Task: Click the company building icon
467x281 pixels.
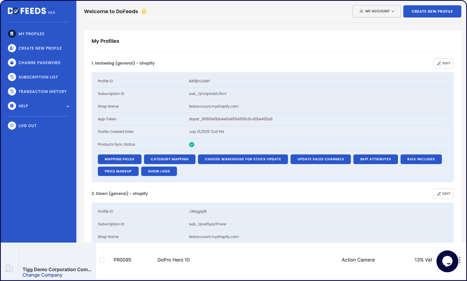Action: click(x=9, y=268)
